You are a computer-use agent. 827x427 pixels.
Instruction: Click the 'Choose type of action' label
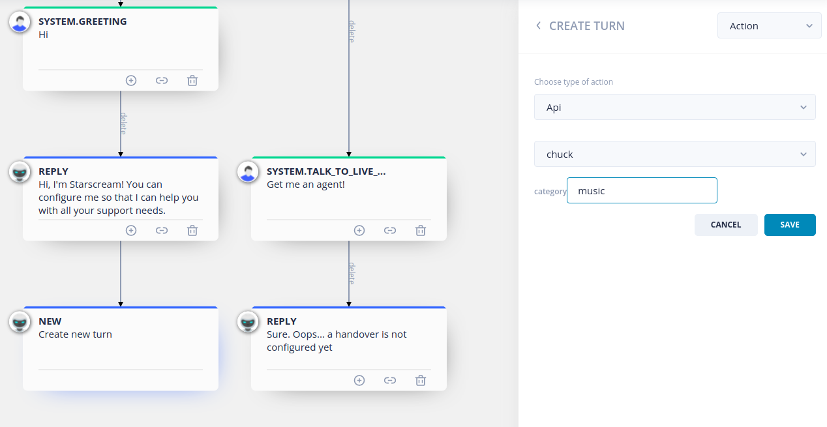point(573,82)
